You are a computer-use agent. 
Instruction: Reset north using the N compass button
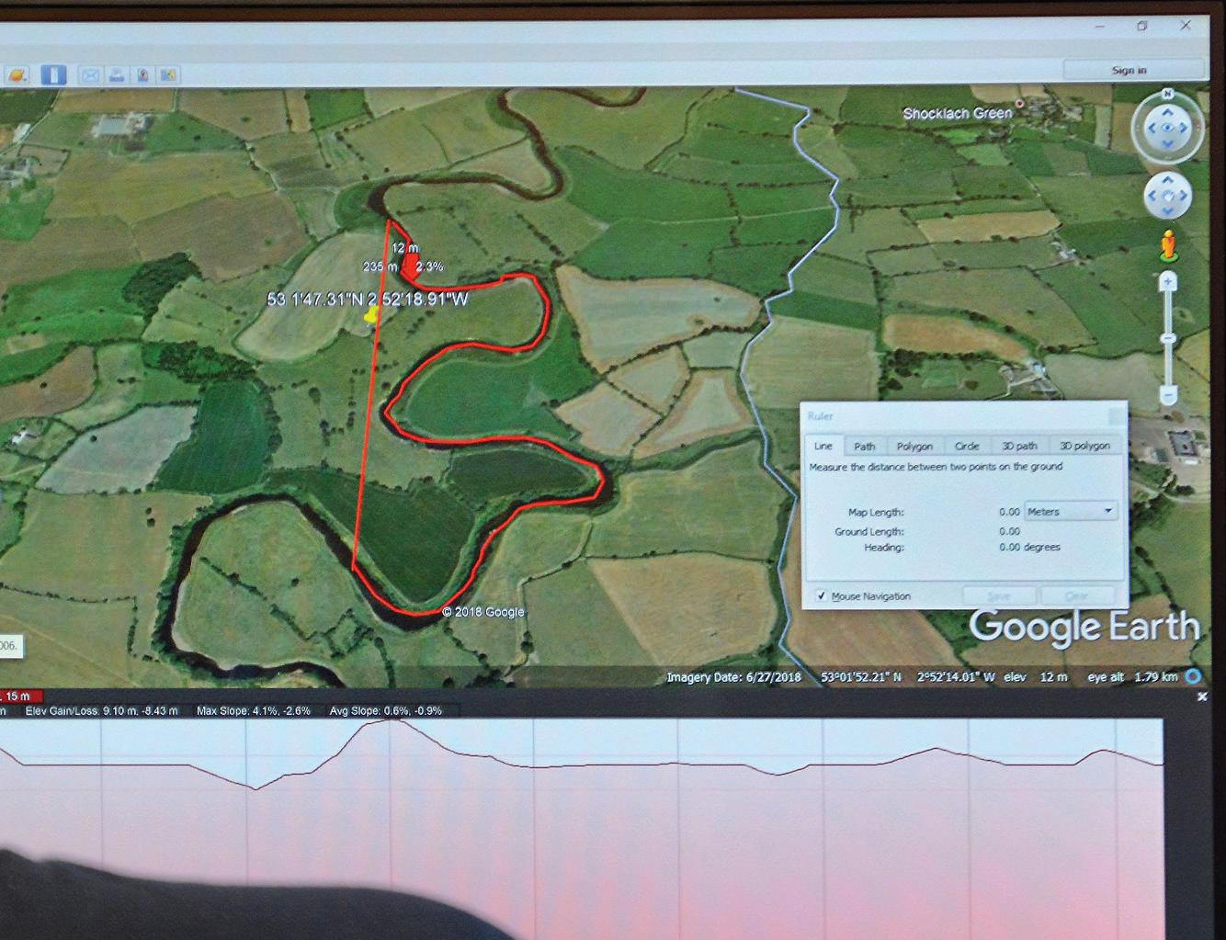[1167, 94]
